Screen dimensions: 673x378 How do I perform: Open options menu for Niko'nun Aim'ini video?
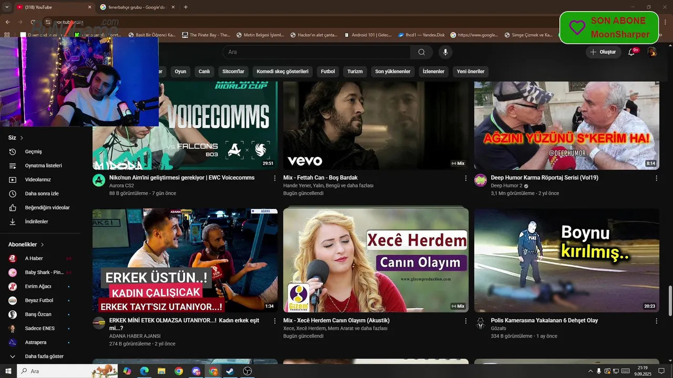pos(274,178)
